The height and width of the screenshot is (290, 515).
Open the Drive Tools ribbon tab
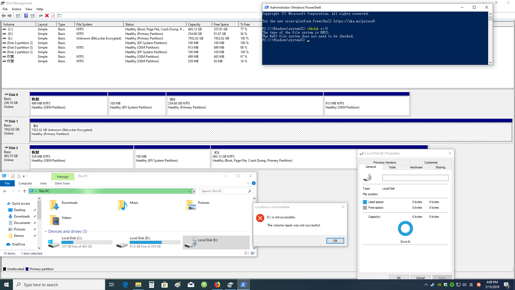[62, 183]
